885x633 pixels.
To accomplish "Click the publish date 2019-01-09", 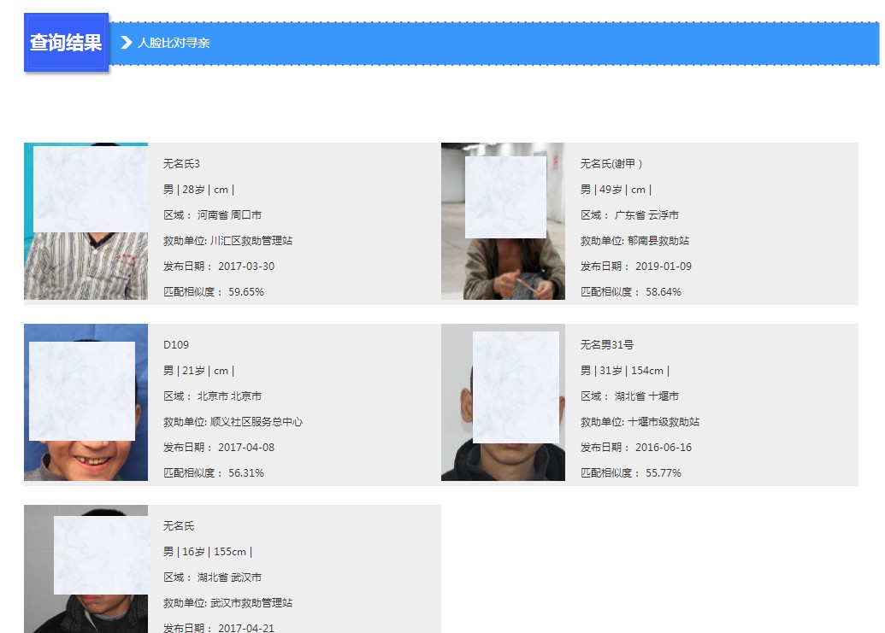I will tap(663, 267).
